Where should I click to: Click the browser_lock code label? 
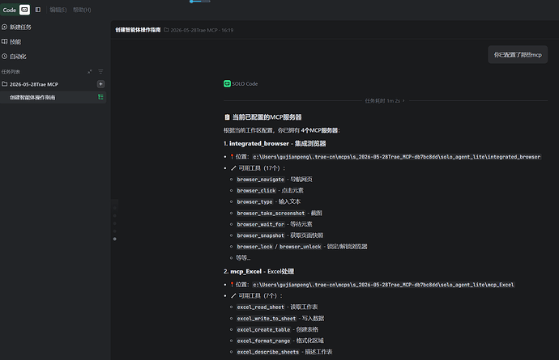click(x=254, y=247)
